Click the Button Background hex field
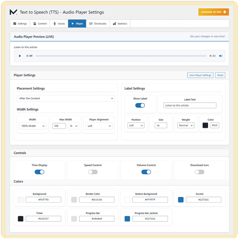 (x=150, y=200)
